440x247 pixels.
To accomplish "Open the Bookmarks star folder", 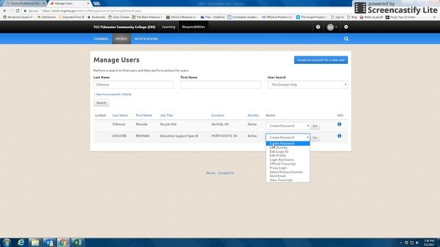I will [x=96, y=17].
